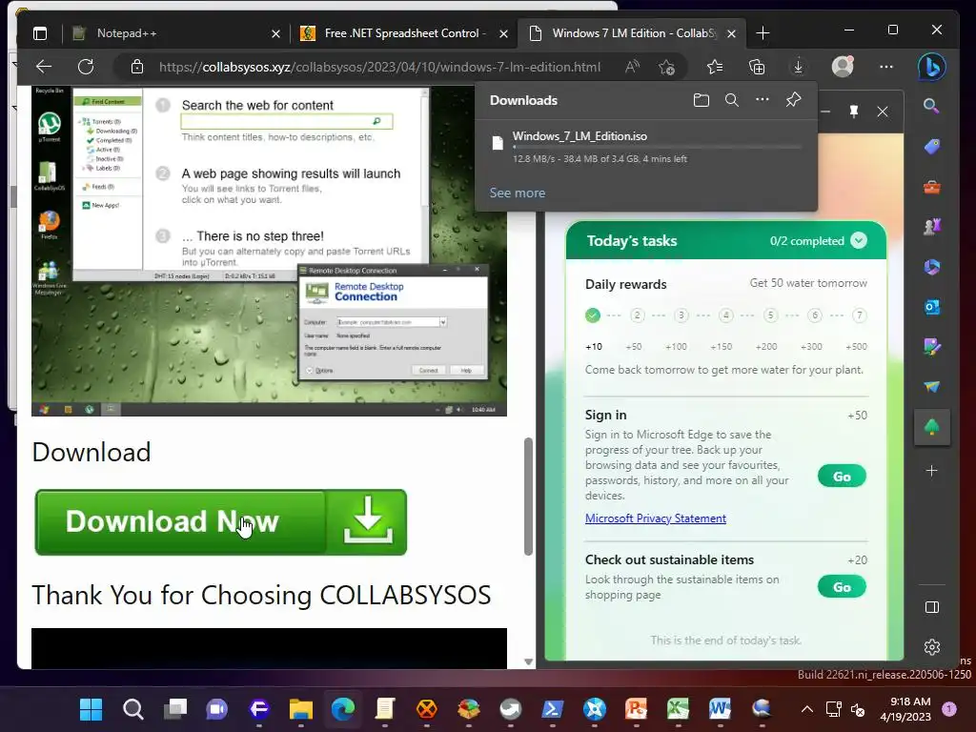Viewport: 976px width, 732px height.
Task: Open Task View on taskbar
Action: click(175, 709)
